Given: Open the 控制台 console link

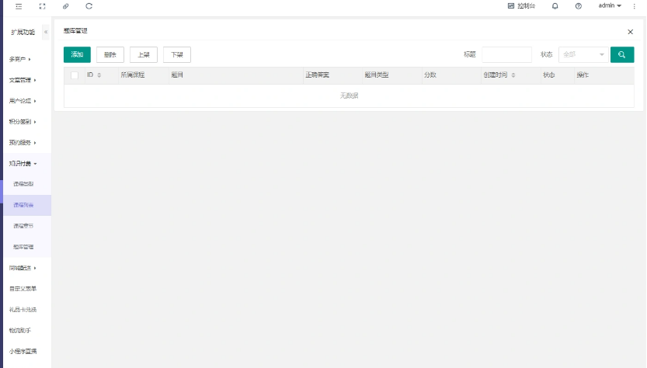Looking at the screenshot, I should coord(522,5).
